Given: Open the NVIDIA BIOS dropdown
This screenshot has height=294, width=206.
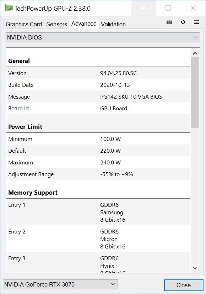Looking at the screenshot, I should [x=103, y=37].
